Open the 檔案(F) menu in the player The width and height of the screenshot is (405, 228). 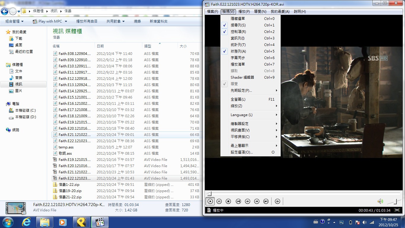(x=213, y=12)
